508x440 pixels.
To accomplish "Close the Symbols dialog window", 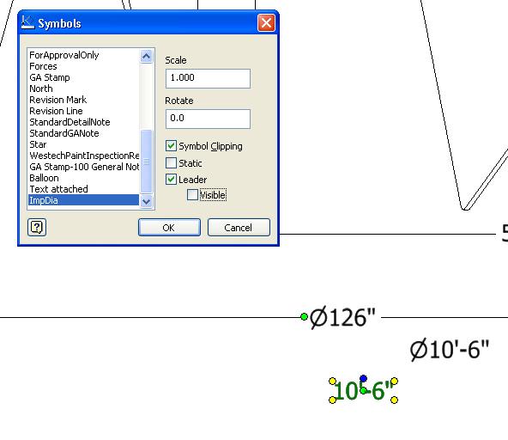I will tap(266, 23).
